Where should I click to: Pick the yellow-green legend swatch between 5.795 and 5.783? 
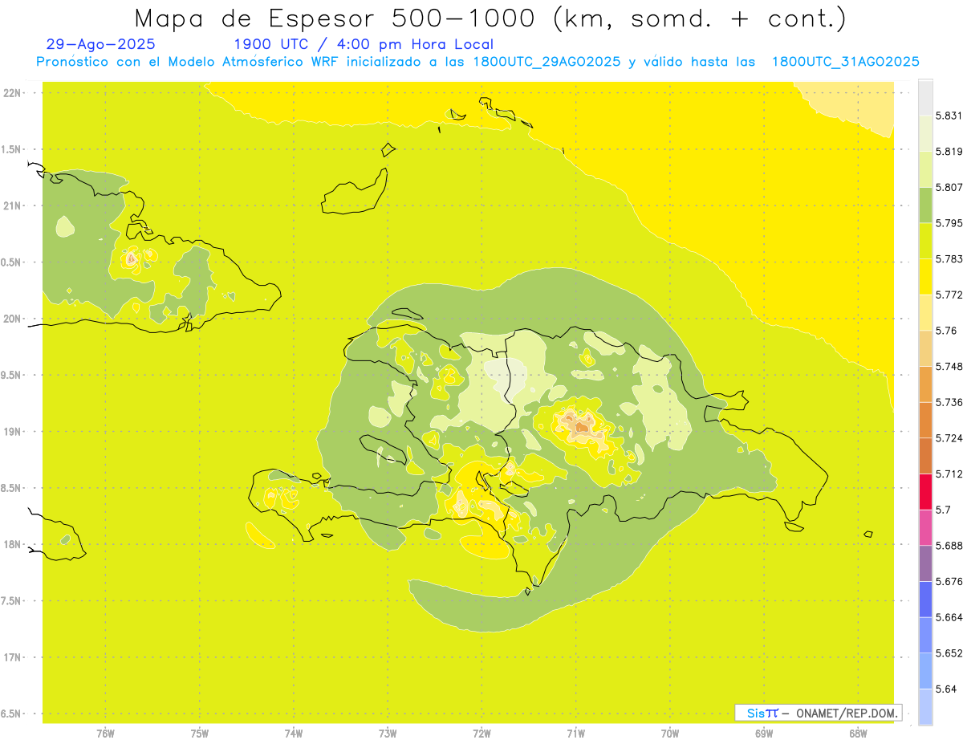pyautogui.click(x=925, y=241)
